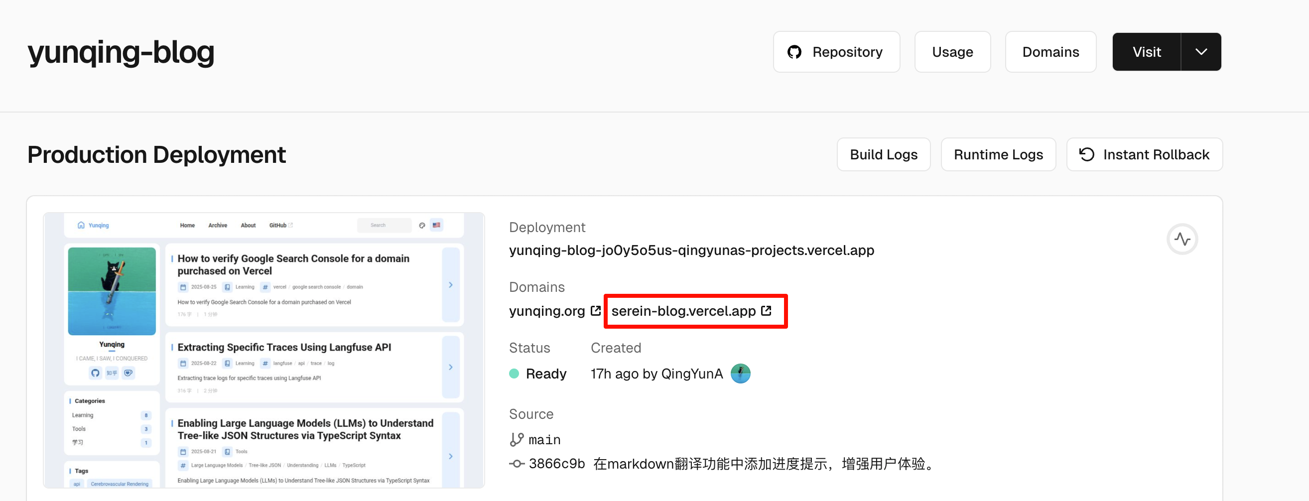Viewport: 1309px width, 501px height.
Task: View the Build Logs
Action: [884, 154]
